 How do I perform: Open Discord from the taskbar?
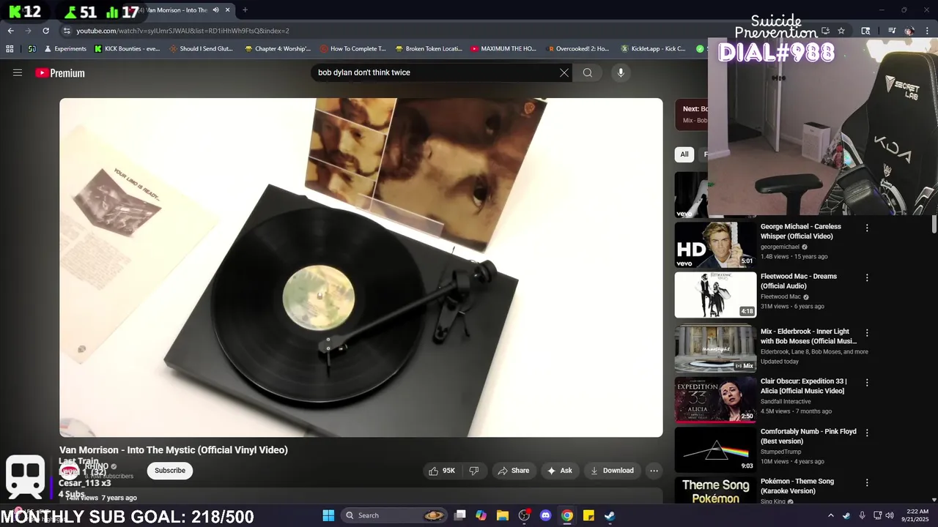coord(545,515)
